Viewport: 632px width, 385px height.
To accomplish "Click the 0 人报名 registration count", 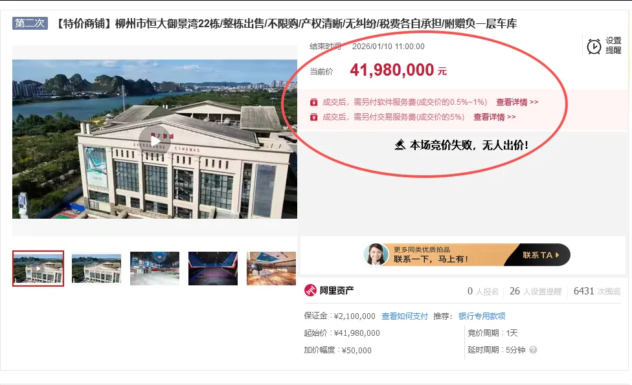I will (483, 291).
